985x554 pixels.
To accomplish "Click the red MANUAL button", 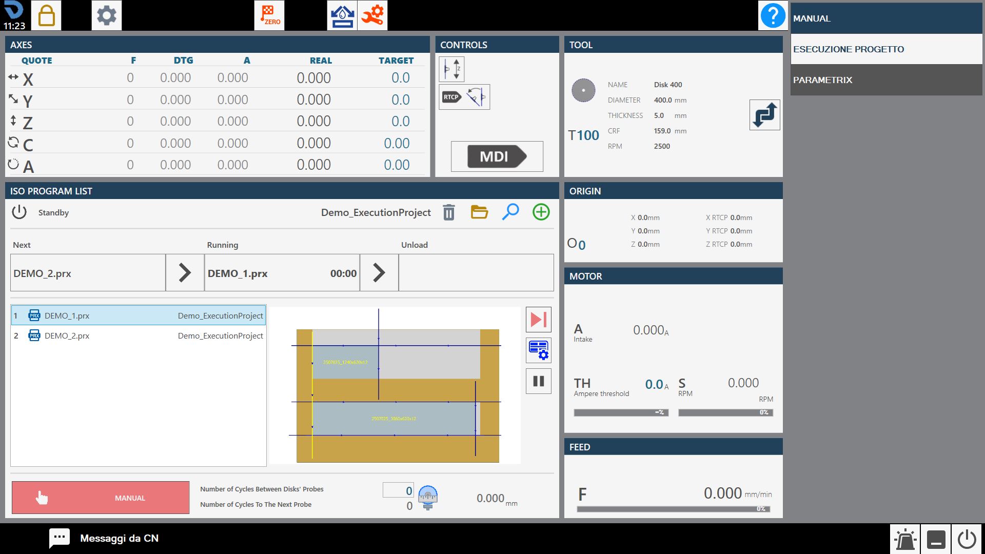I will [x=101, y=498].
